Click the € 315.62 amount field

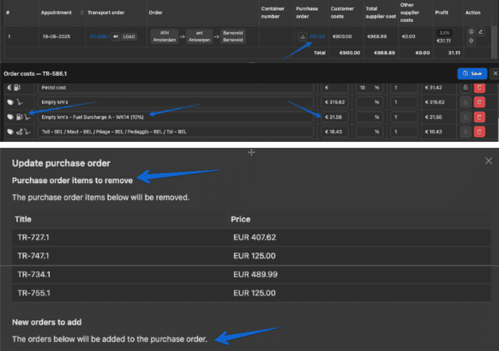334,102
